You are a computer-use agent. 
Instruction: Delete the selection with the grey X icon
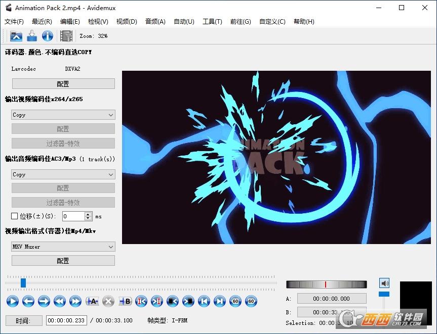[x=108, y=301]
